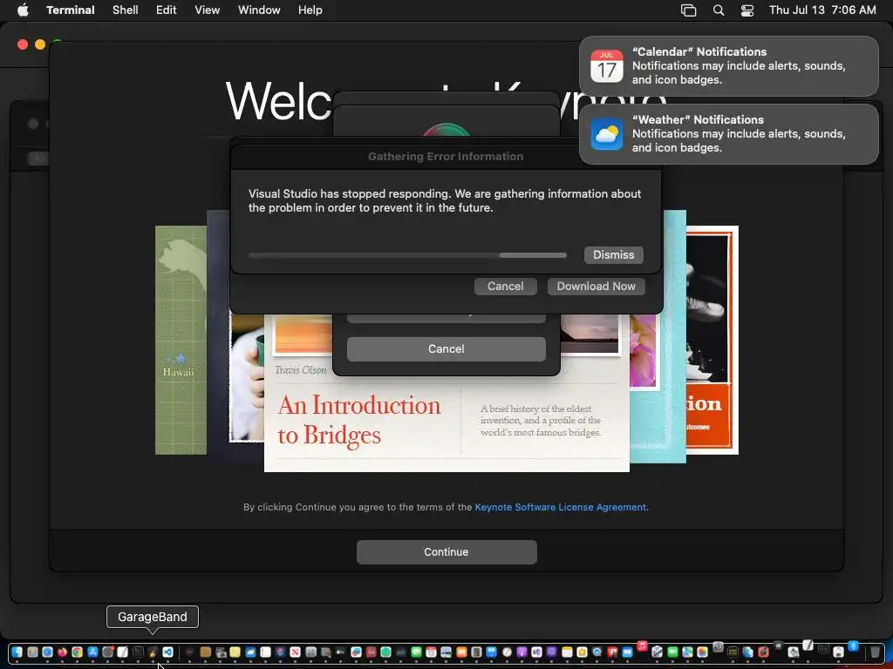Open Spotlight search in the menu bar
The image size is (893, 669).
[719, 10]
